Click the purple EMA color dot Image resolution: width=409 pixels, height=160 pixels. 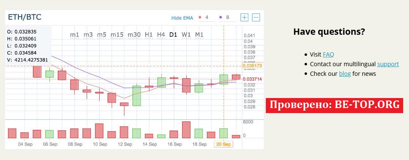pos(221,18)
